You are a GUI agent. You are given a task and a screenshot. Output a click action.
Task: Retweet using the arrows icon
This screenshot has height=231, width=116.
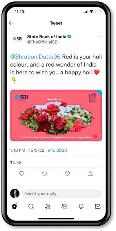pos(44,174)
